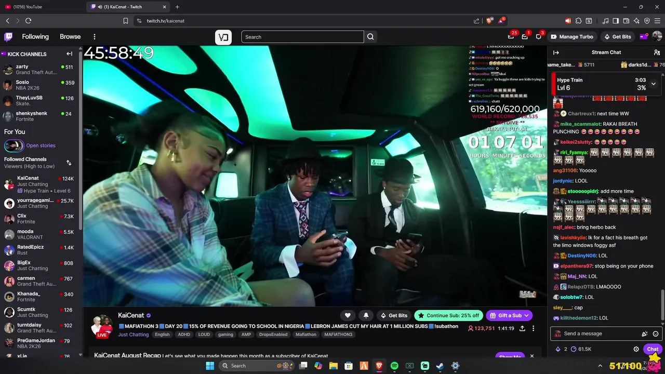Viewport: 665px width, 374px height.
Task: Switch to the YouTube browser tab
Action: click(x=43, y=7)
